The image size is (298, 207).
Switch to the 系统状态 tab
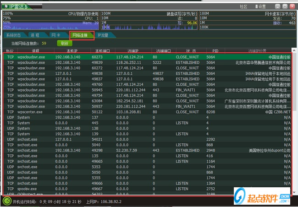click(13, 35)
